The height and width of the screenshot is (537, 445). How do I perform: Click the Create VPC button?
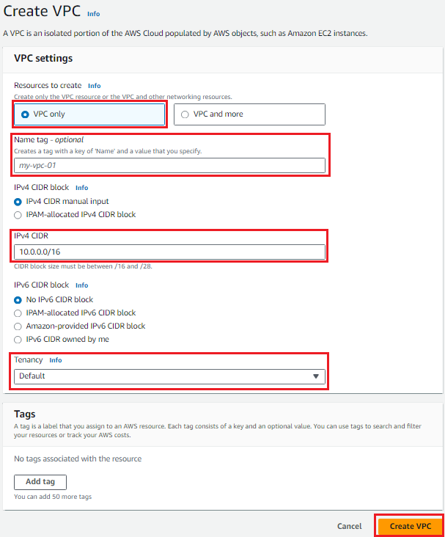point(410,526)
